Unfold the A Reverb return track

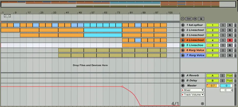coord(183,75)
